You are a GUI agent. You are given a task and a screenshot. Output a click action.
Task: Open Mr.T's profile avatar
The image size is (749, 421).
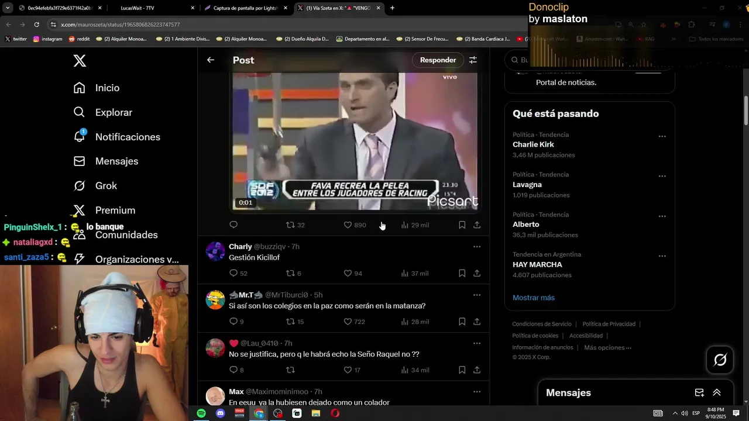215,299
